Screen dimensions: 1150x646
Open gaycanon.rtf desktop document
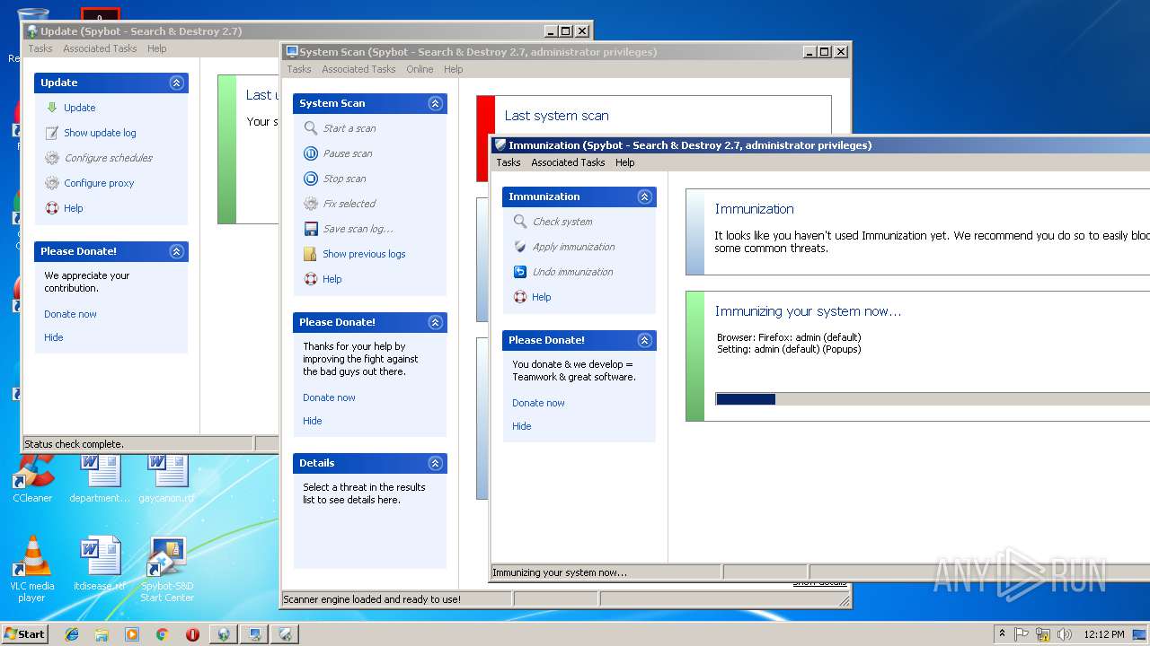coord(167,478)
